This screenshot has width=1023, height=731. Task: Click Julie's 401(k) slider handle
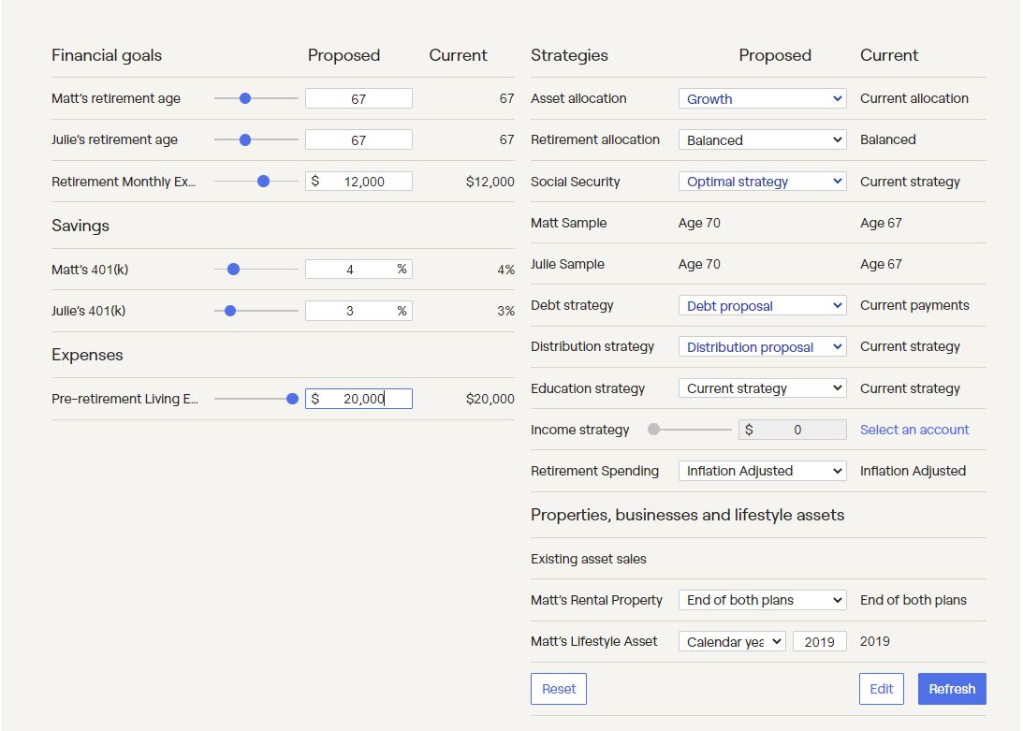click(x=230, y=311)
